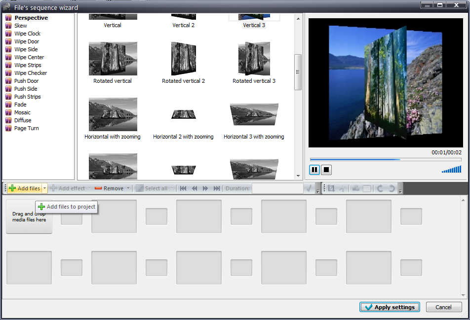The image size is (470, 320).
Task: Open the Remove dropdown arrow
Action: tap(128, 188)
